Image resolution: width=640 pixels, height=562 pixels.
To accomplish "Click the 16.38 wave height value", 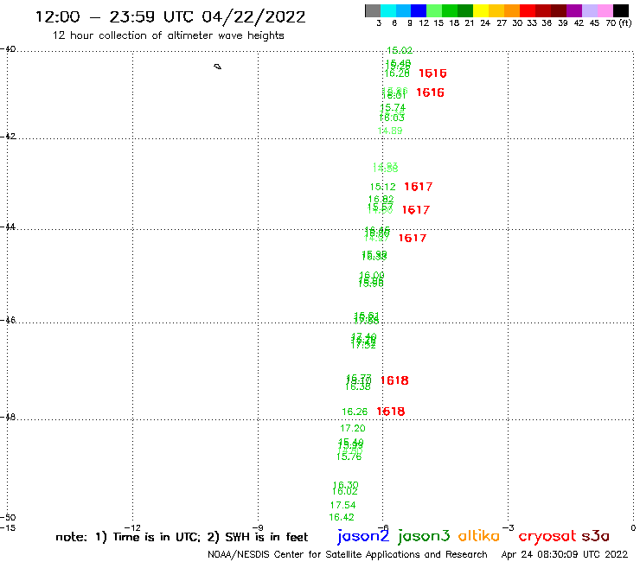I will pyautogui.click(x=358, y=386).
